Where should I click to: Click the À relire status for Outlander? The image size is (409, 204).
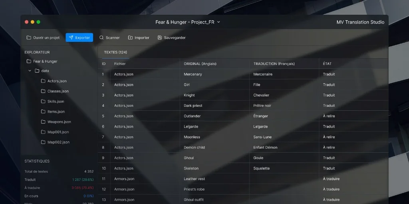[x=329, y=116]
